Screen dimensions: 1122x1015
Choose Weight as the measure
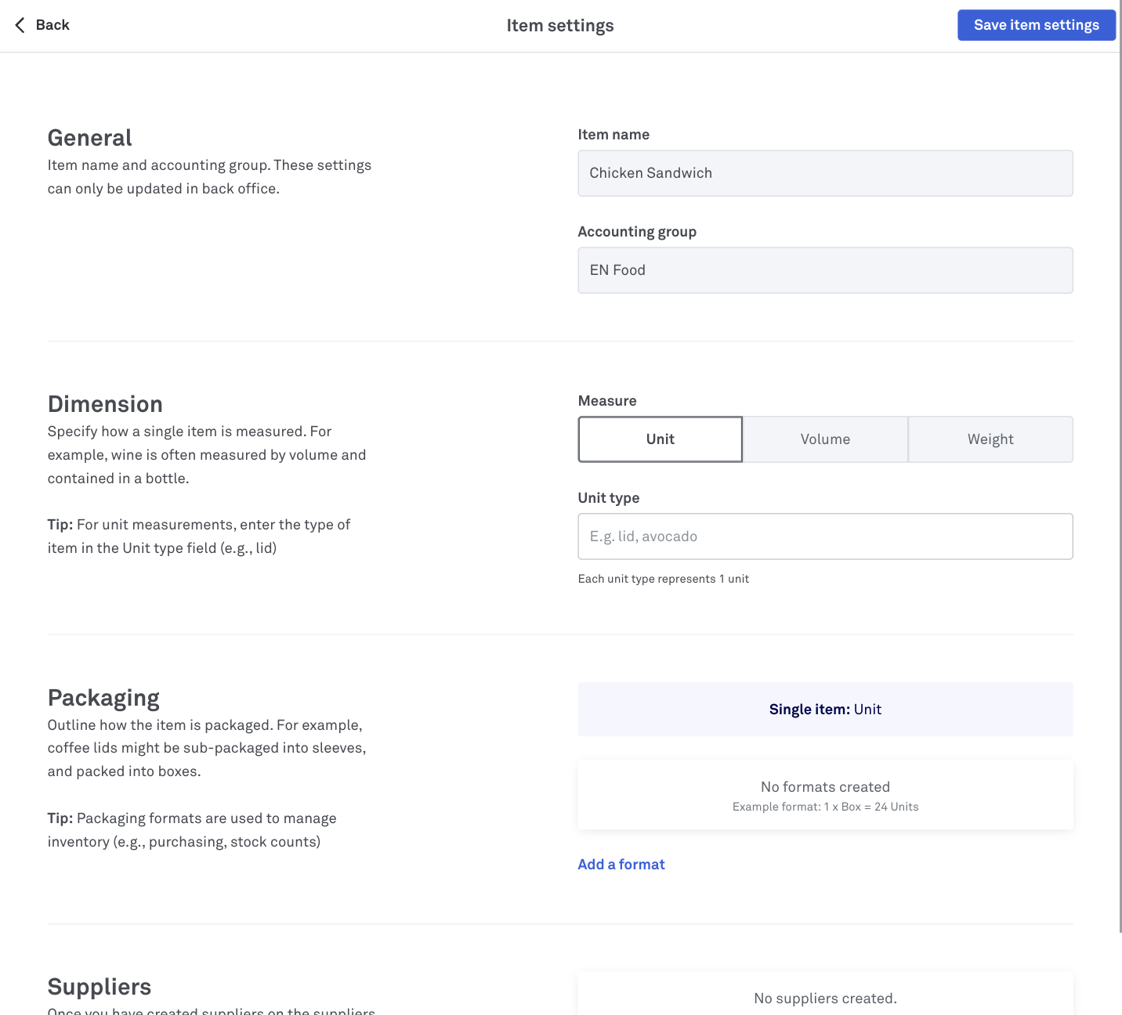pos(990,439)
